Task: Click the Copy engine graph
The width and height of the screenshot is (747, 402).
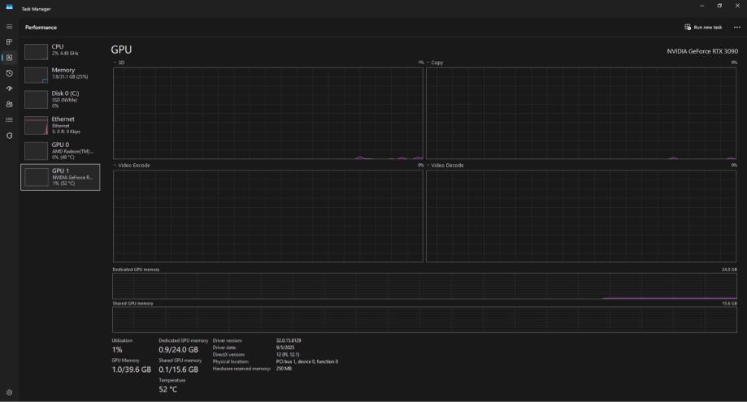Action: (x=581, y=113)
